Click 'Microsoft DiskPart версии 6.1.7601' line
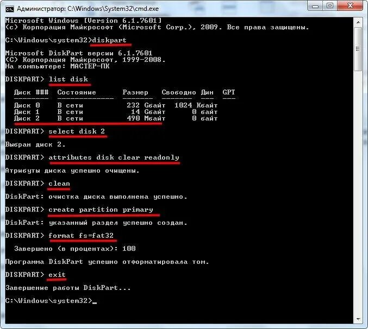Image resolution: width=368 pixels, height=329 pixels. 79,53
